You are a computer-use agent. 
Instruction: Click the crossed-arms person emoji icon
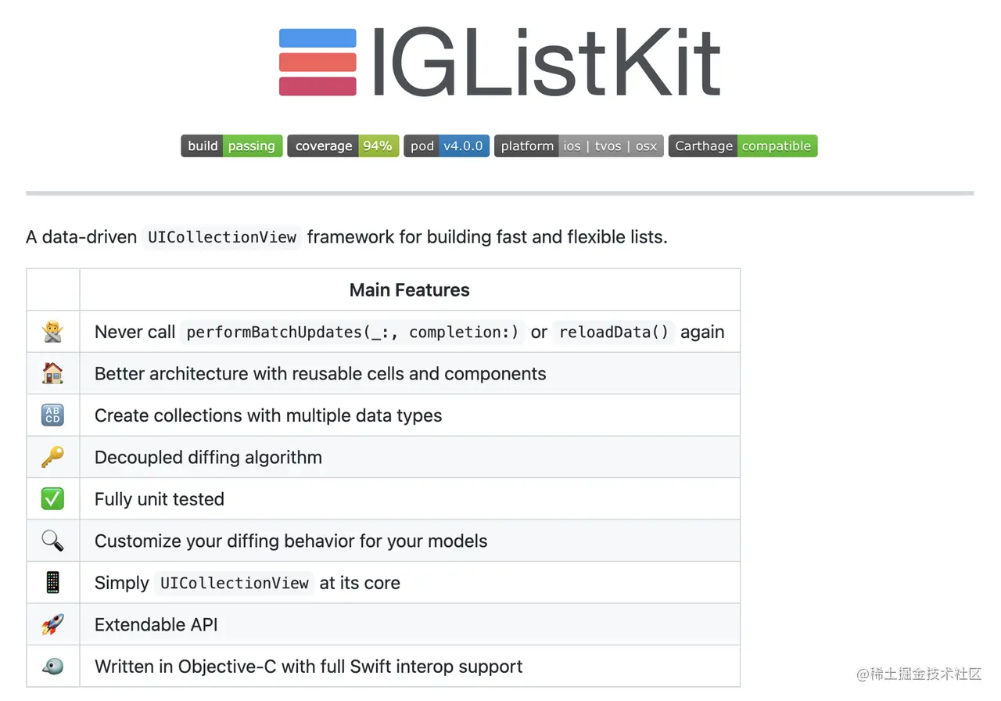coord(52,332)
